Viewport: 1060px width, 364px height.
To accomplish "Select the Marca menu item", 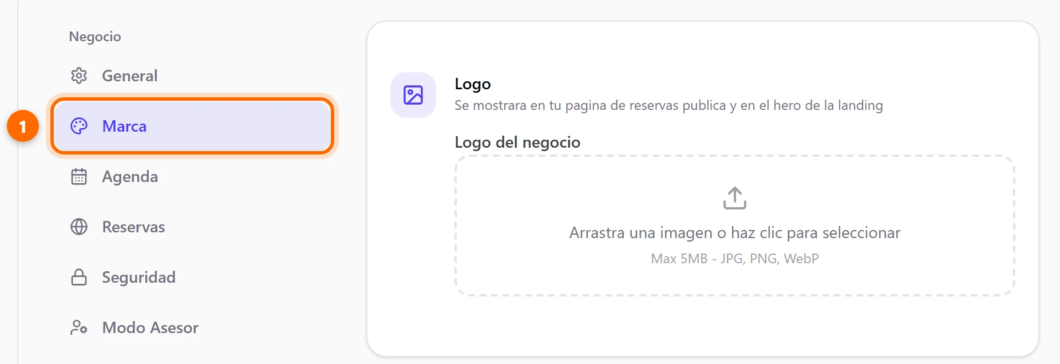I will [x=192, y=126].
